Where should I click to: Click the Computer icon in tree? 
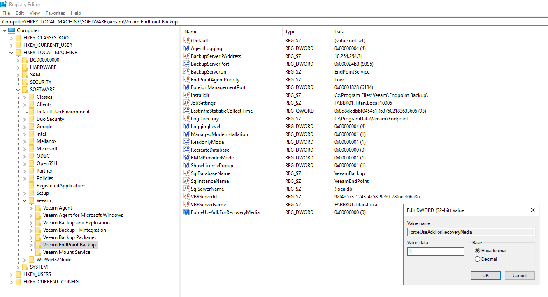pos(12,30)
